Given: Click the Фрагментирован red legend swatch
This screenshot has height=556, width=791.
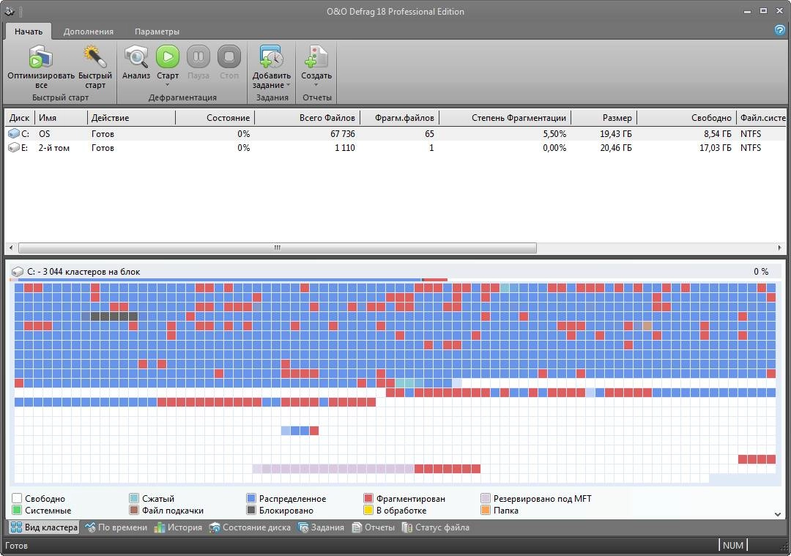Looking at the screenshot, I should pos(368,498).
